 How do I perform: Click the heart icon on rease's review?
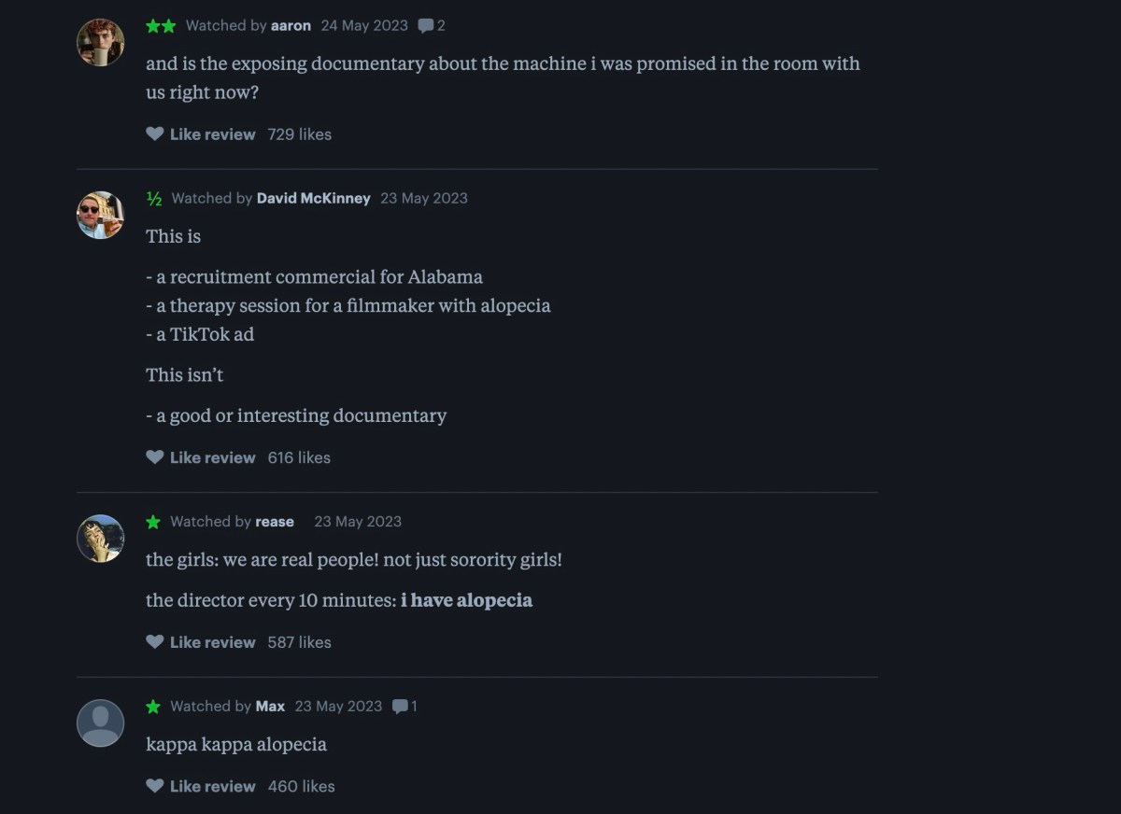tap(154, 641)
